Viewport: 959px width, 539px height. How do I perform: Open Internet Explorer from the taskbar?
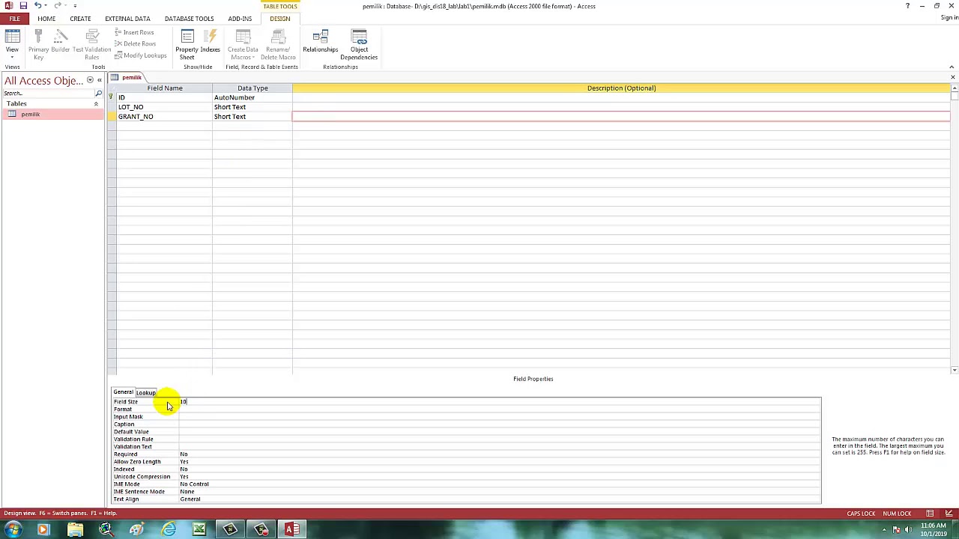point(169,530)
